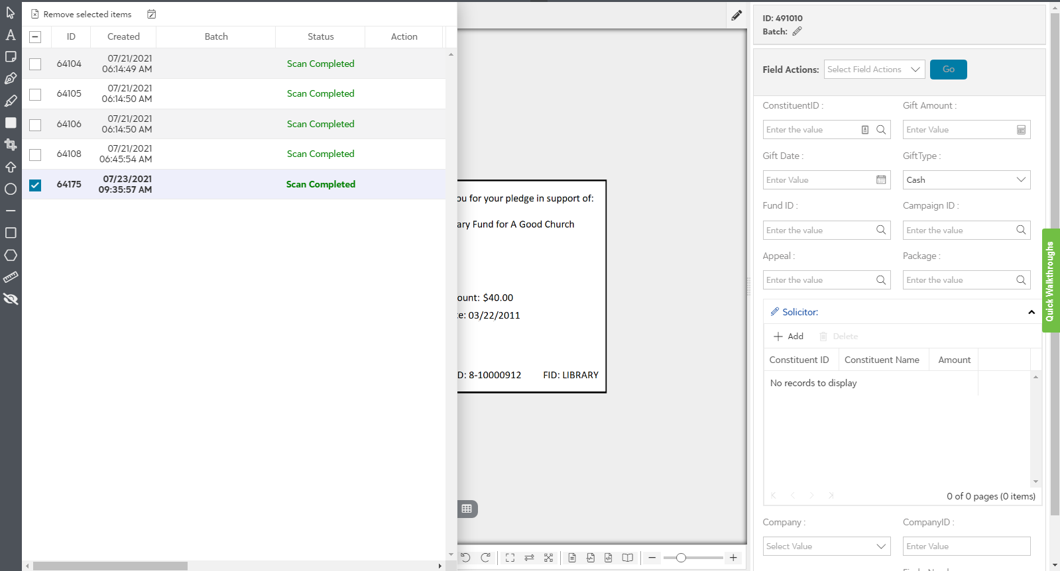Pick the sticky note annotation tool
This screenshot has height=571, width=1060.
click(11, 57)
